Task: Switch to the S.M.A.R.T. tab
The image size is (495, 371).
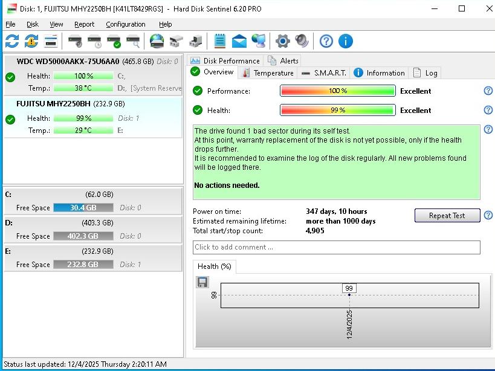Action: pyautogui.click(x=323, y=73)
